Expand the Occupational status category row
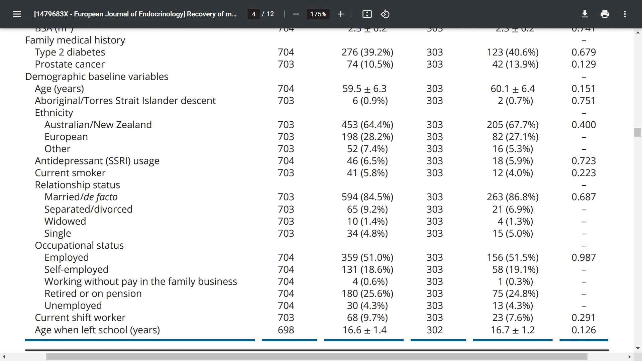 [x=79, y=245]
